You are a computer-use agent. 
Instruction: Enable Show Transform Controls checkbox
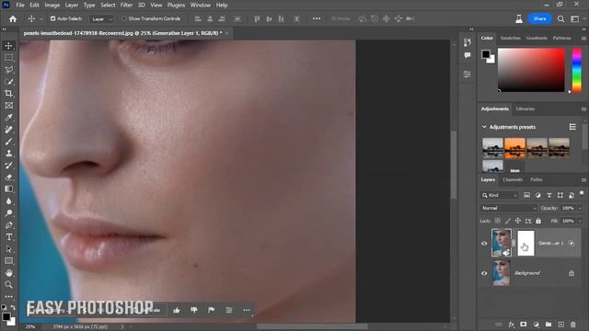pyautogui.click(x=124, y=18)
